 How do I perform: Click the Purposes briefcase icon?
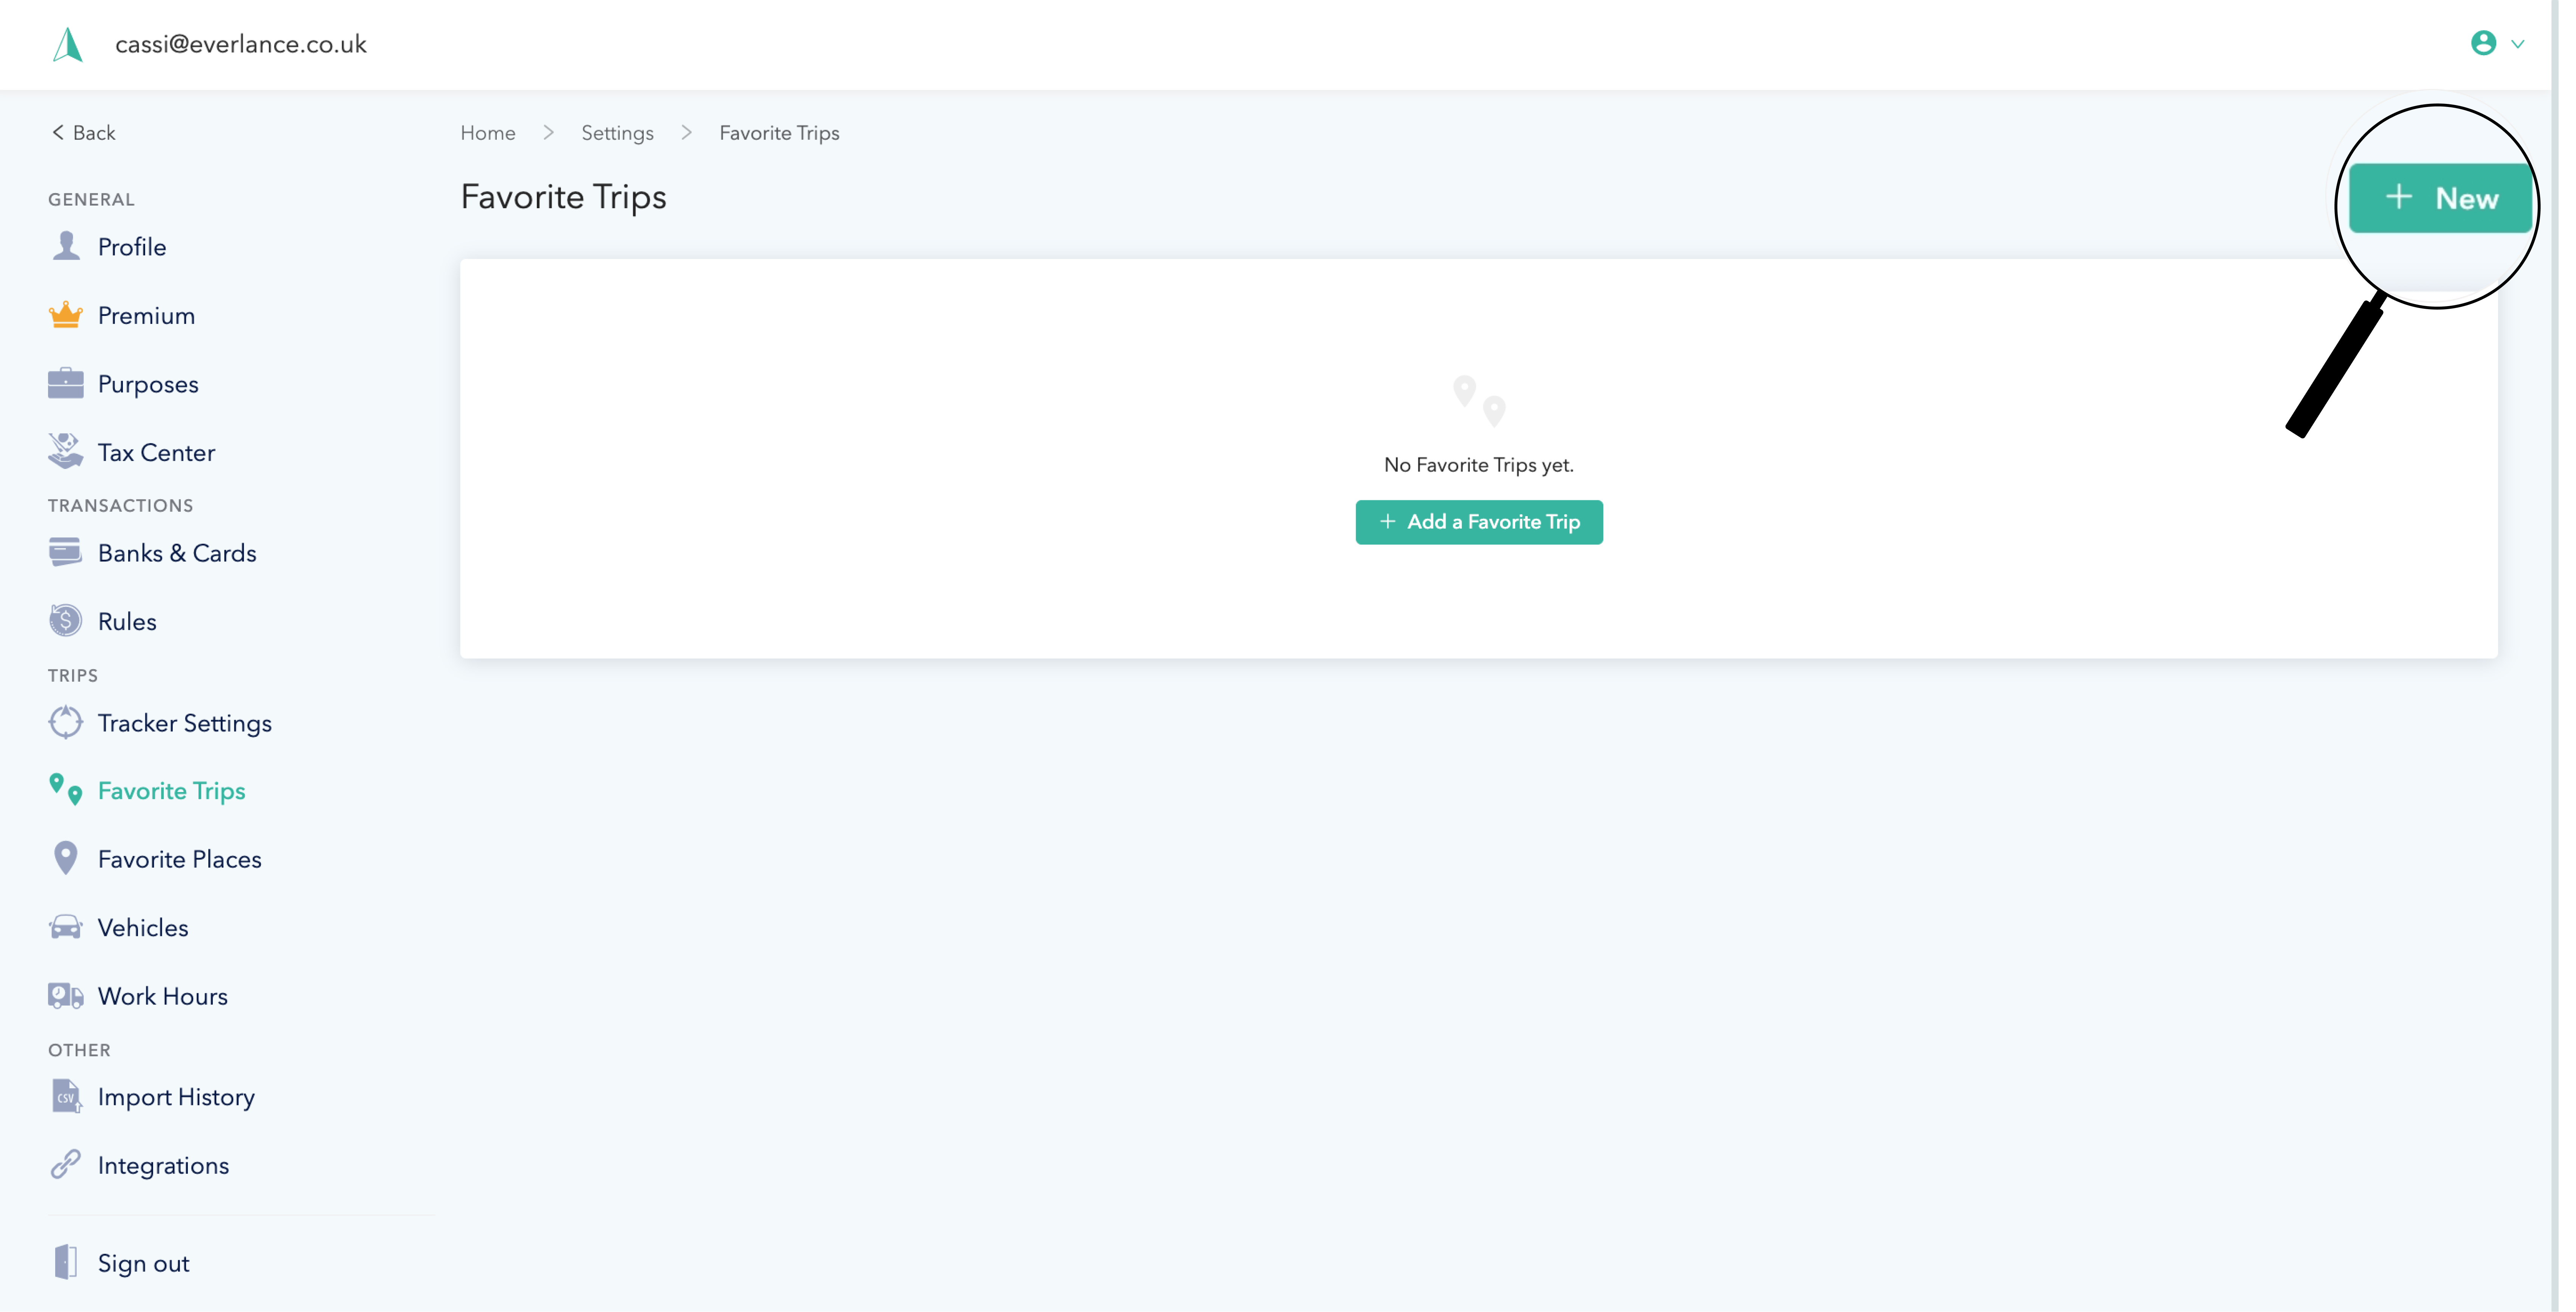pos(66,384)
